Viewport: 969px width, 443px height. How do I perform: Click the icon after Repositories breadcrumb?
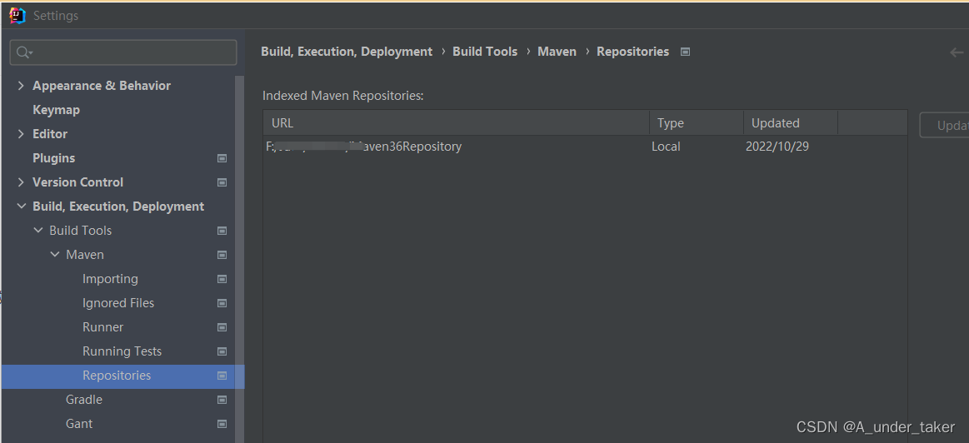[685, 52]
